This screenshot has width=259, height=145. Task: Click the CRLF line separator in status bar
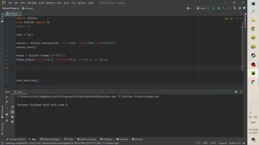click(x=205, y=143)
